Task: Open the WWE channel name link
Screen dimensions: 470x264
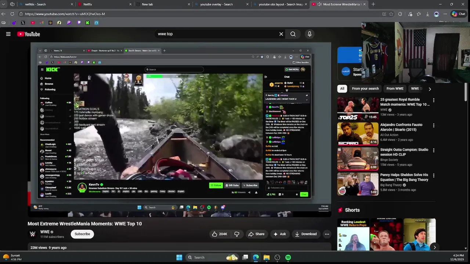Action: tap(45, 232)
